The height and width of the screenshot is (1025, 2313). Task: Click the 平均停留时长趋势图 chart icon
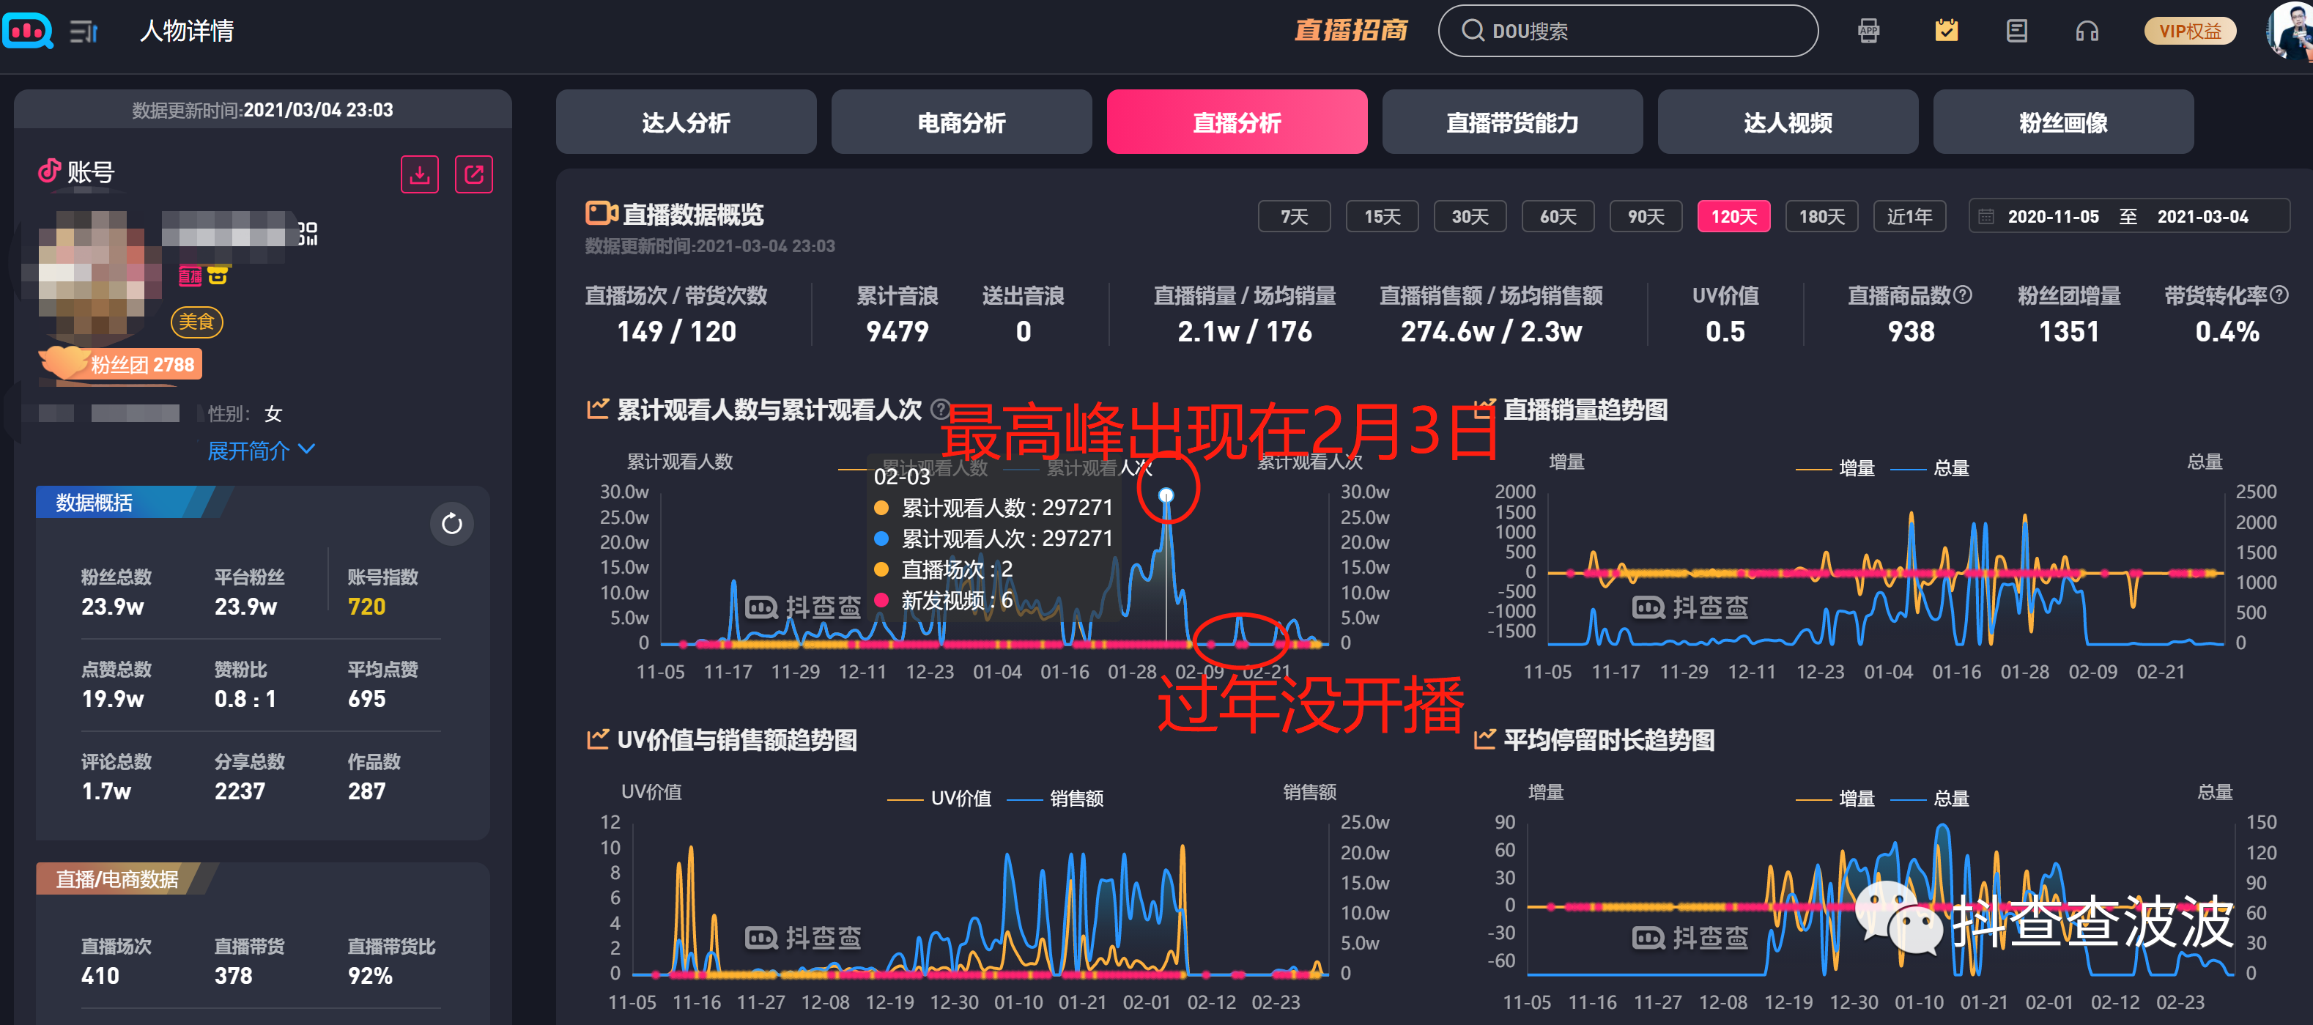pos(1484,739)
